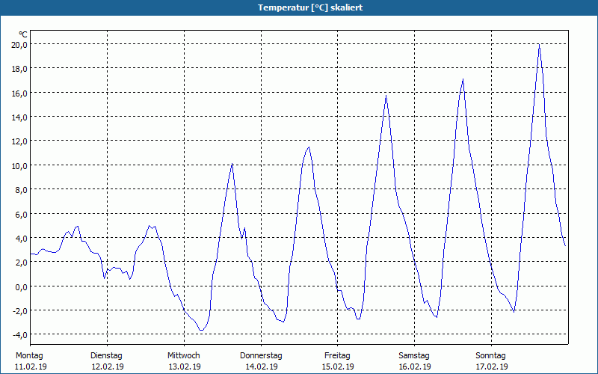
Task: Select the Donnerstag 14.02.19 axis label
Action: point(261,361)
